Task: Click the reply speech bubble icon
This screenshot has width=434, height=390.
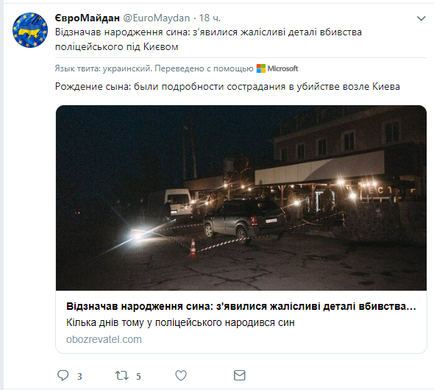Action: [63, 375]
